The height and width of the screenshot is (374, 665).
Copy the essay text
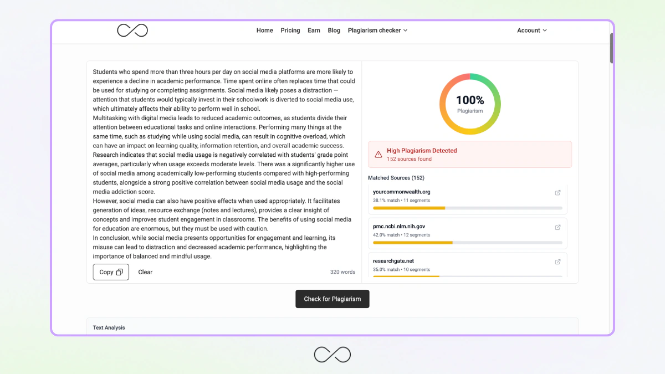(111, 272)
